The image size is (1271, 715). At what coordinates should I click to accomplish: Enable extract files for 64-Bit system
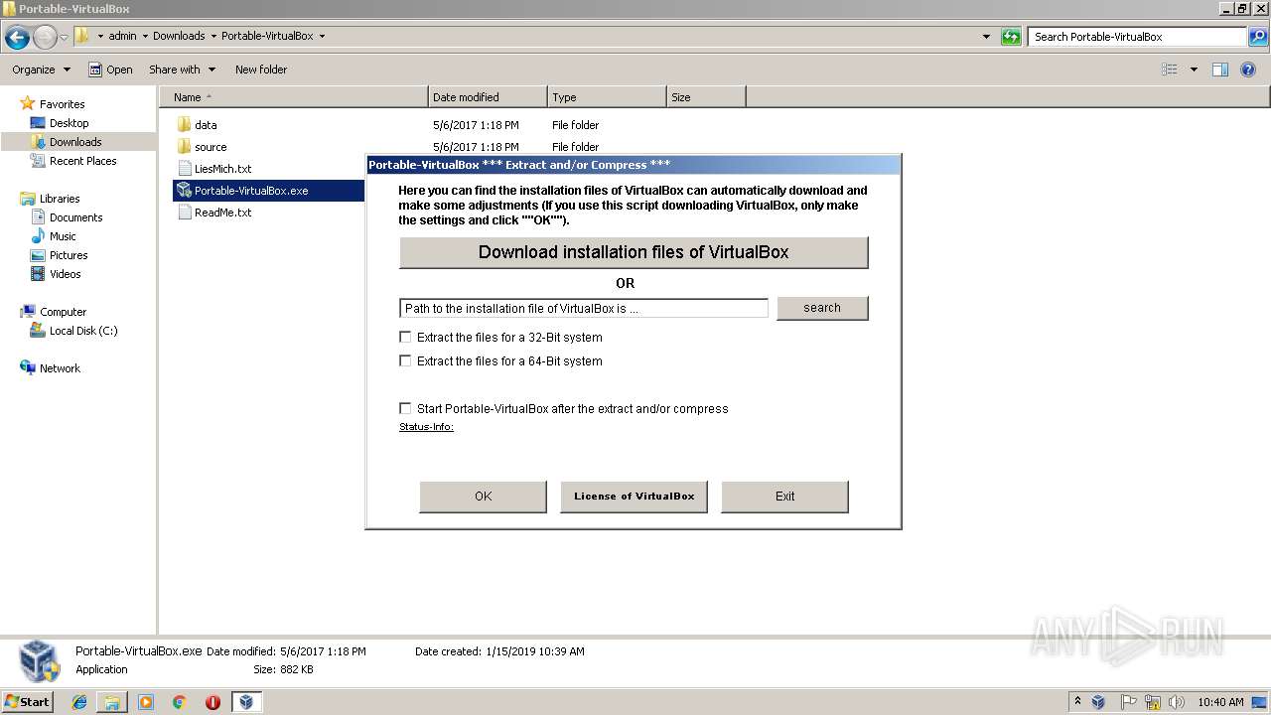[x=405, y=360]
